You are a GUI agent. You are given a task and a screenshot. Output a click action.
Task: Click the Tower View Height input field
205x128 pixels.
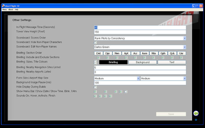point(140,32)
